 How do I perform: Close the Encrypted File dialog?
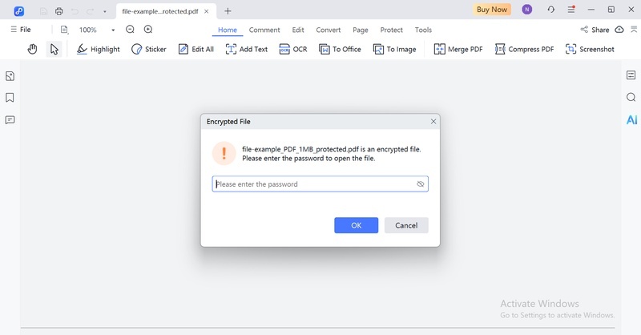pos(433,122)
